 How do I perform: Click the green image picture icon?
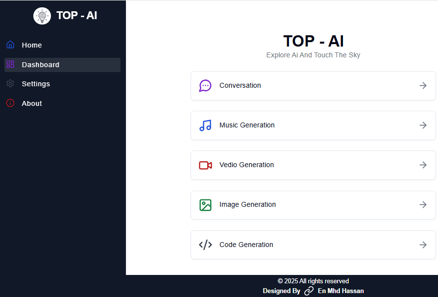[x=205, y=205]
